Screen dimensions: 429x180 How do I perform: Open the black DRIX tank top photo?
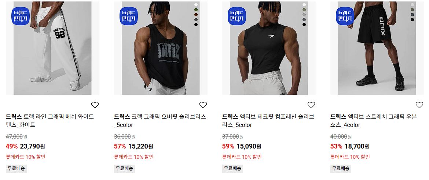click(x=161, y=48)
